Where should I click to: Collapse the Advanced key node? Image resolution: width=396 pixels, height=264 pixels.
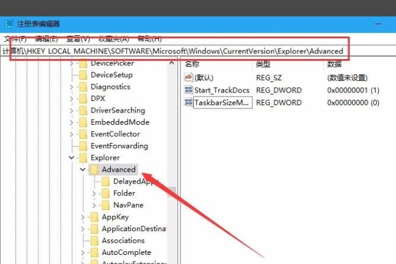coord(83,170)
